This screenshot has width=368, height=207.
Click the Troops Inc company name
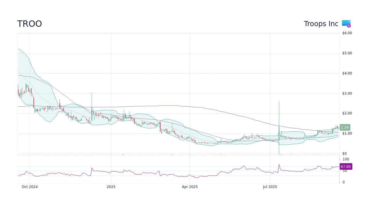click(321, 24)
